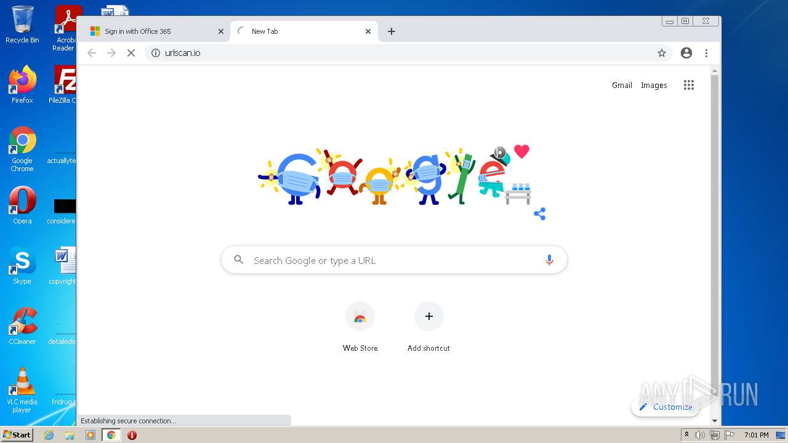Show hidden system tray icons
This screenshot has height=443, width=788.
[x=686, y=435]
